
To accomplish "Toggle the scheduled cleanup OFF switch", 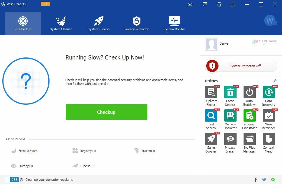I will [12, 180].
